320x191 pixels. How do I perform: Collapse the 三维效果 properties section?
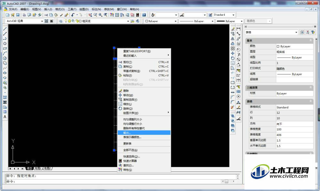coord(311,87)
